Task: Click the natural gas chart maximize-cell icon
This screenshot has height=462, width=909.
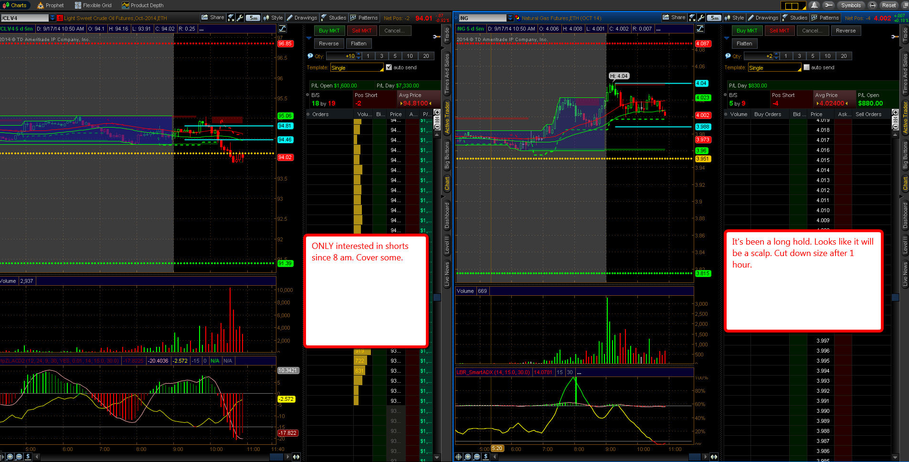Action: [692, 18]
